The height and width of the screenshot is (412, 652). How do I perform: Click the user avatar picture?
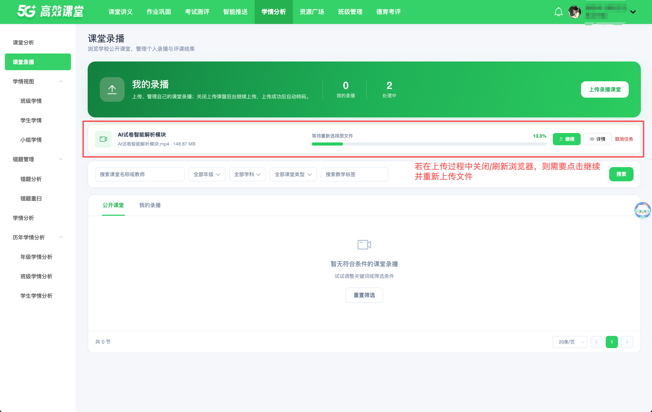pyautogui.click(x=574, y=12)
